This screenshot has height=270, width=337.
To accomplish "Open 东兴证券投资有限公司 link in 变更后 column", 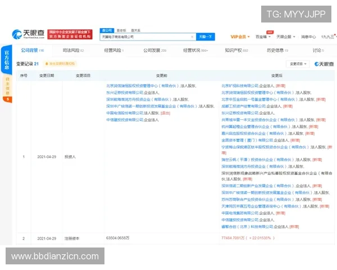I will pos(240,113).
